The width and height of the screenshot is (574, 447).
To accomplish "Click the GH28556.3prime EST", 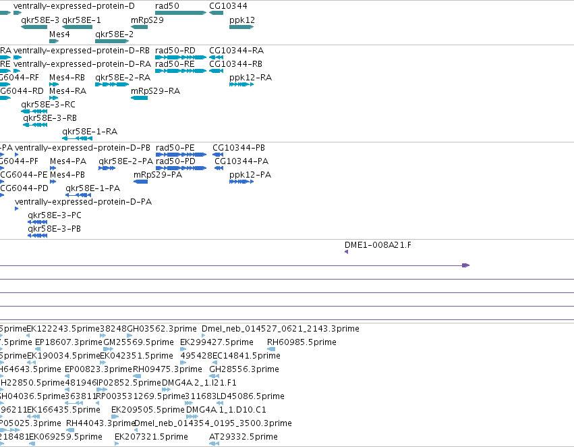I will [x=214, y=376].
